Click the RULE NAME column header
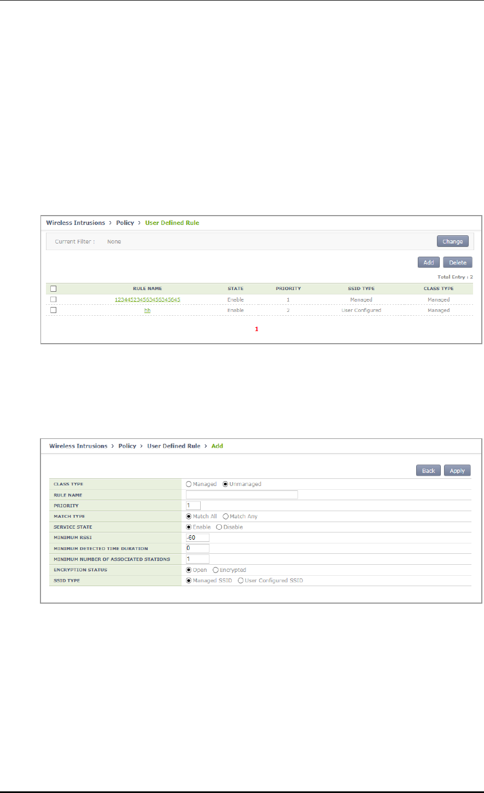The width and height of the screenshot is (484, 793). point(147,288)
